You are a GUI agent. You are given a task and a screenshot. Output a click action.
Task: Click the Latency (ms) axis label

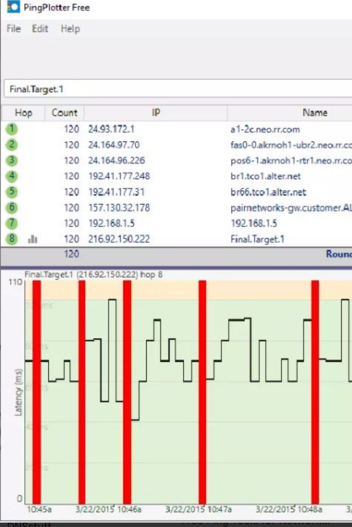[x=19, y=392]
